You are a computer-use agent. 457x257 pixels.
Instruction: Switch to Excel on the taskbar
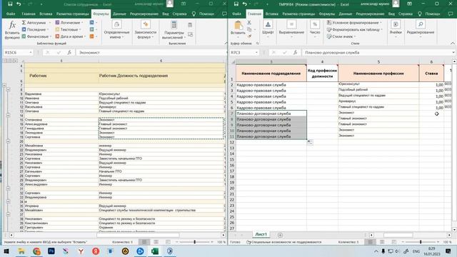coord(155,251)
